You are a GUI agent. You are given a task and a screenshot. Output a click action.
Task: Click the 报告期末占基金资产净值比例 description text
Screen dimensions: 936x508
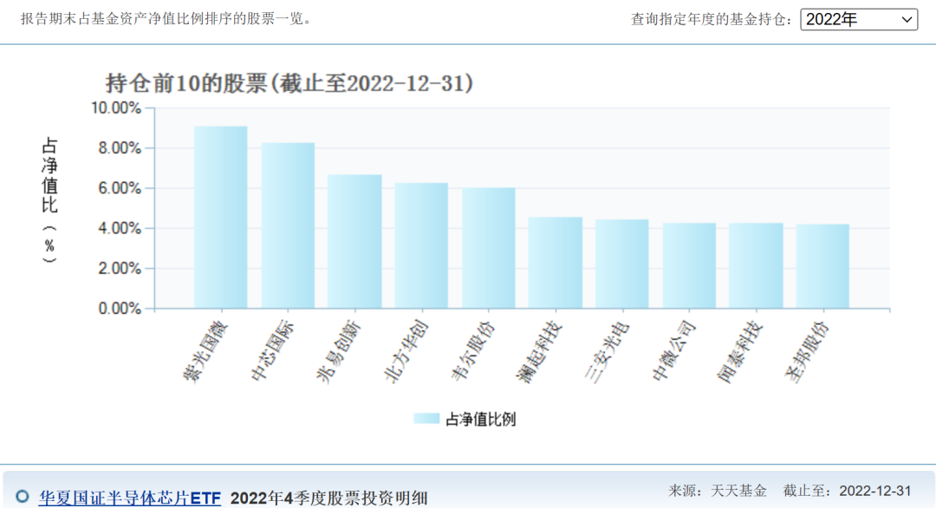tap(166, 18)
